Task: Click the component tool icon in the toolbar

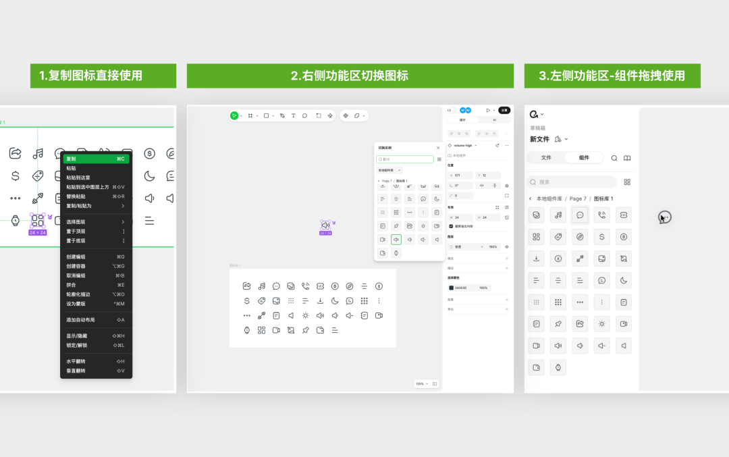Action: pos(346,115)
